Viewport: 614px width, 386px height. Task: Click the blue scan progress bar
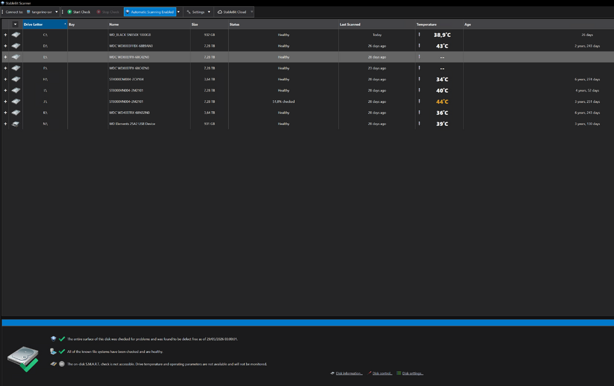(308, 323)
